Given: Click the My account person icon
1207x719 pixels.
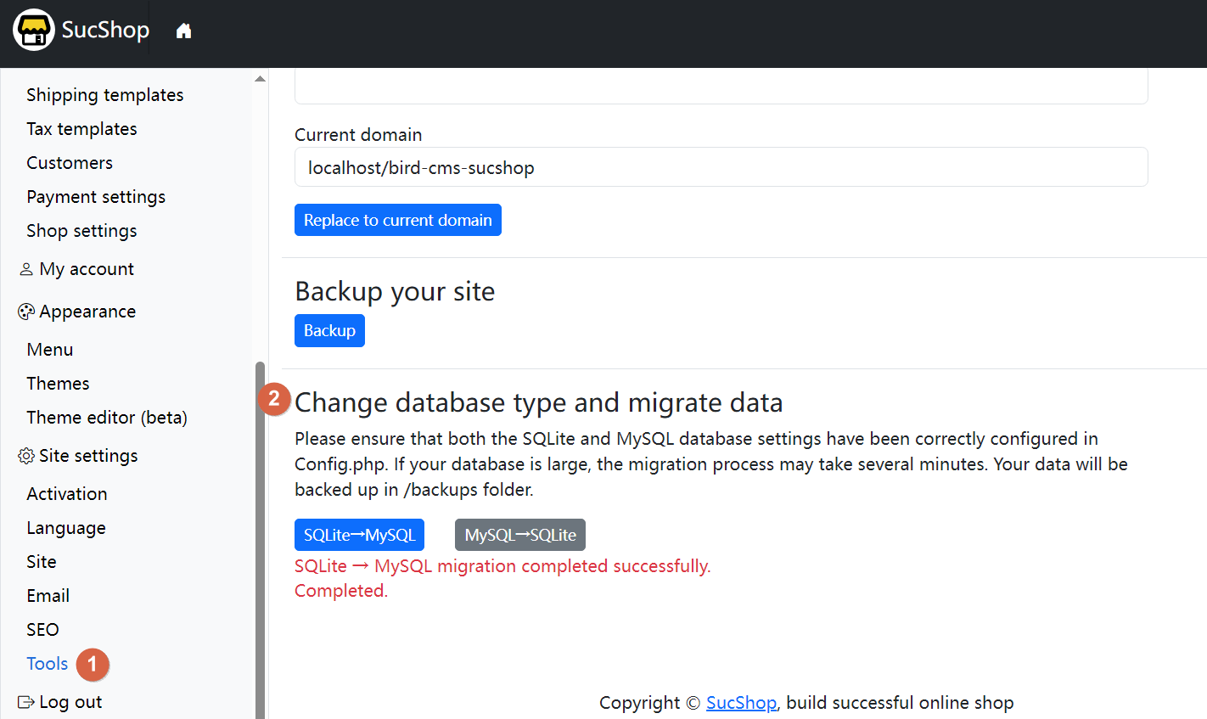Looking at the screenshot, I should [26, 269].
